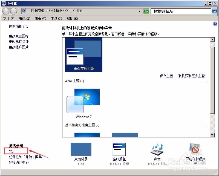The height and width of the screenshot is (176, 219).
Task: Click the refresh icon beside the search box
Action: coord(146,11)
